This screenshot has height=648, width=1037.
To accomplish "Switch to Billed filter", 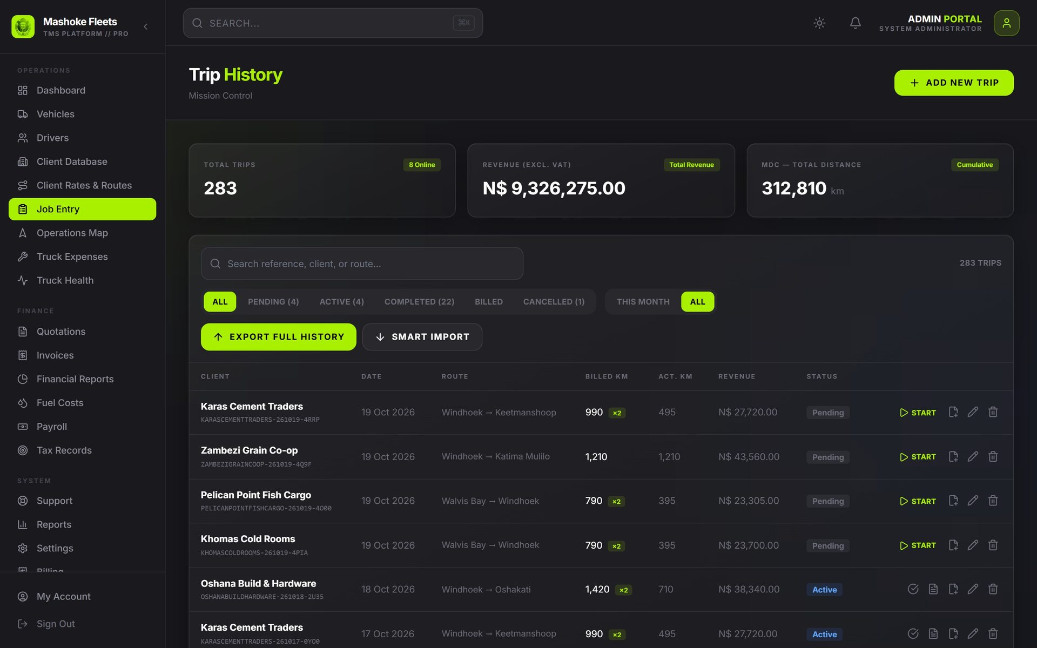I will pyautogui.click(x=488, y=302).
